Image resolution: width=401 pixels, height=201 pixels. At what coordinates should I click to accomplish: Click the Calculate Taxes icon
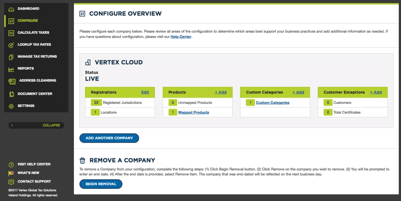pyautogui.click(x=11, y=33)
